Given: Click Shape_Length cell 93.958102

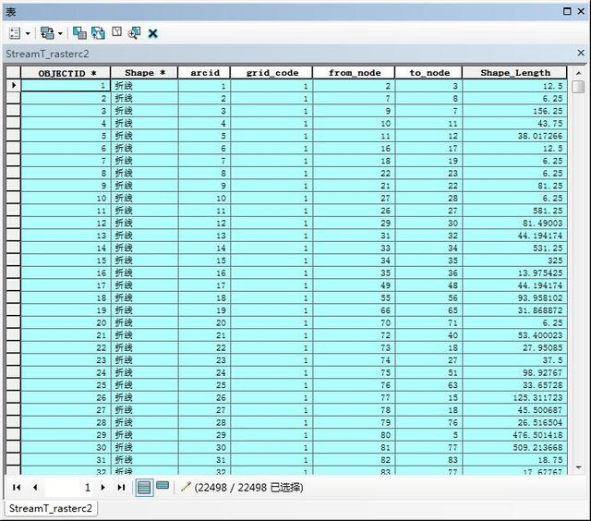Looking at the screenshot, I should 515,297.
